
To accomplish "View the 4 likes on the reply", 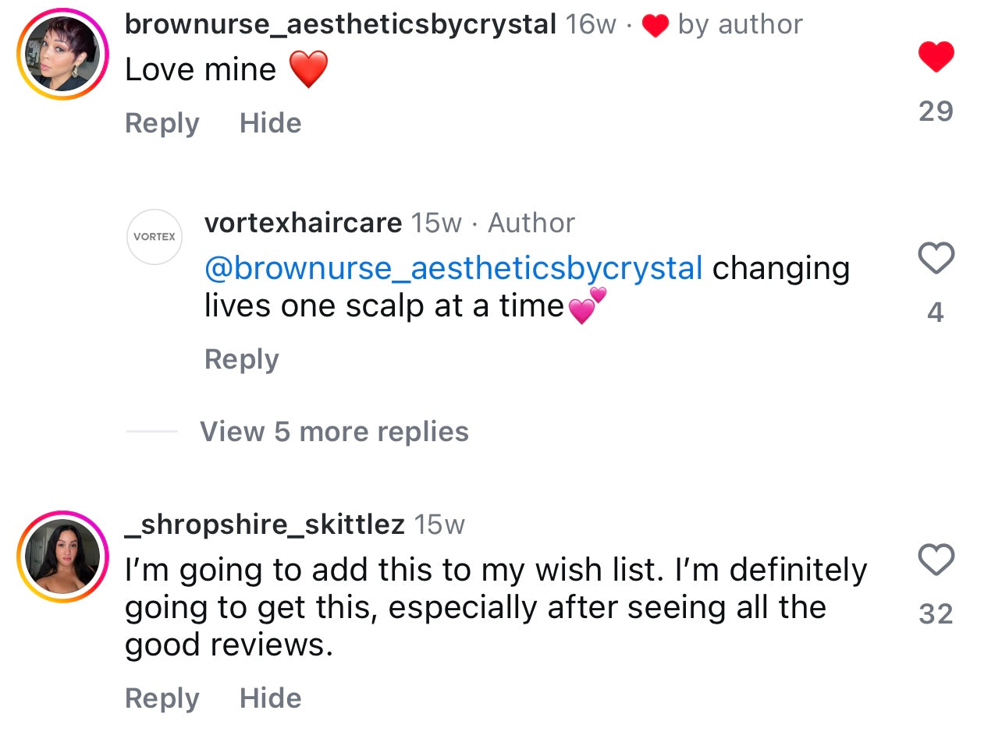I will coord(936,313).
